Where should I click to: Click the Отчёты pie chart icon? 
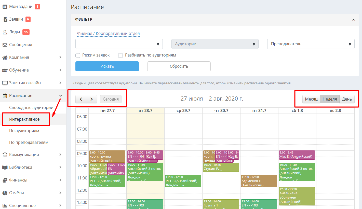[x=5, y=193]
